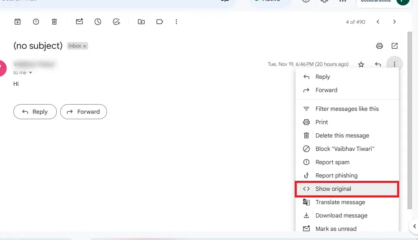418x240 pixels.
Task: Select Filter messages like this
Action: click(347, 109)
